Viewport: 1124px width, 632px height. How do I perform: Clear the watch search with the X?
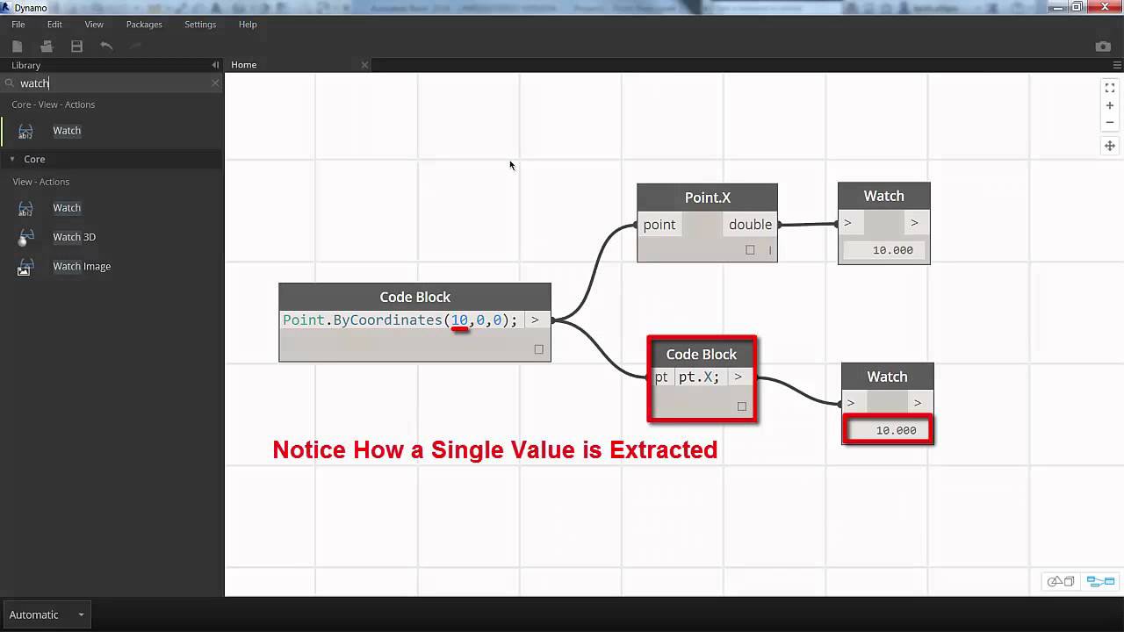pyautogui.click(x=215, y=83)
